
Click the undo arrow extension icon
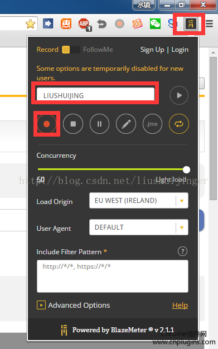pos(102,24)
